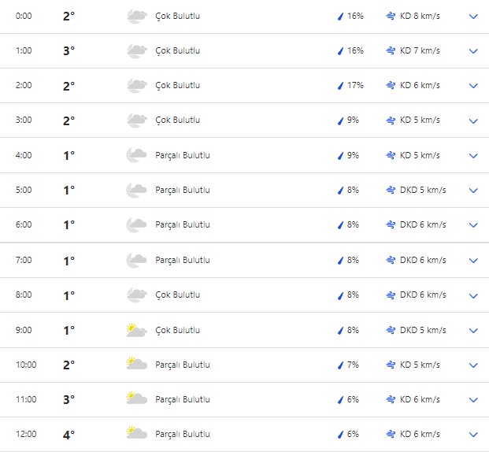Screen dimensions: 489x452
Task: Click the partly cloudy moon icon at 4:00
Action: click(x=136, y=155)
